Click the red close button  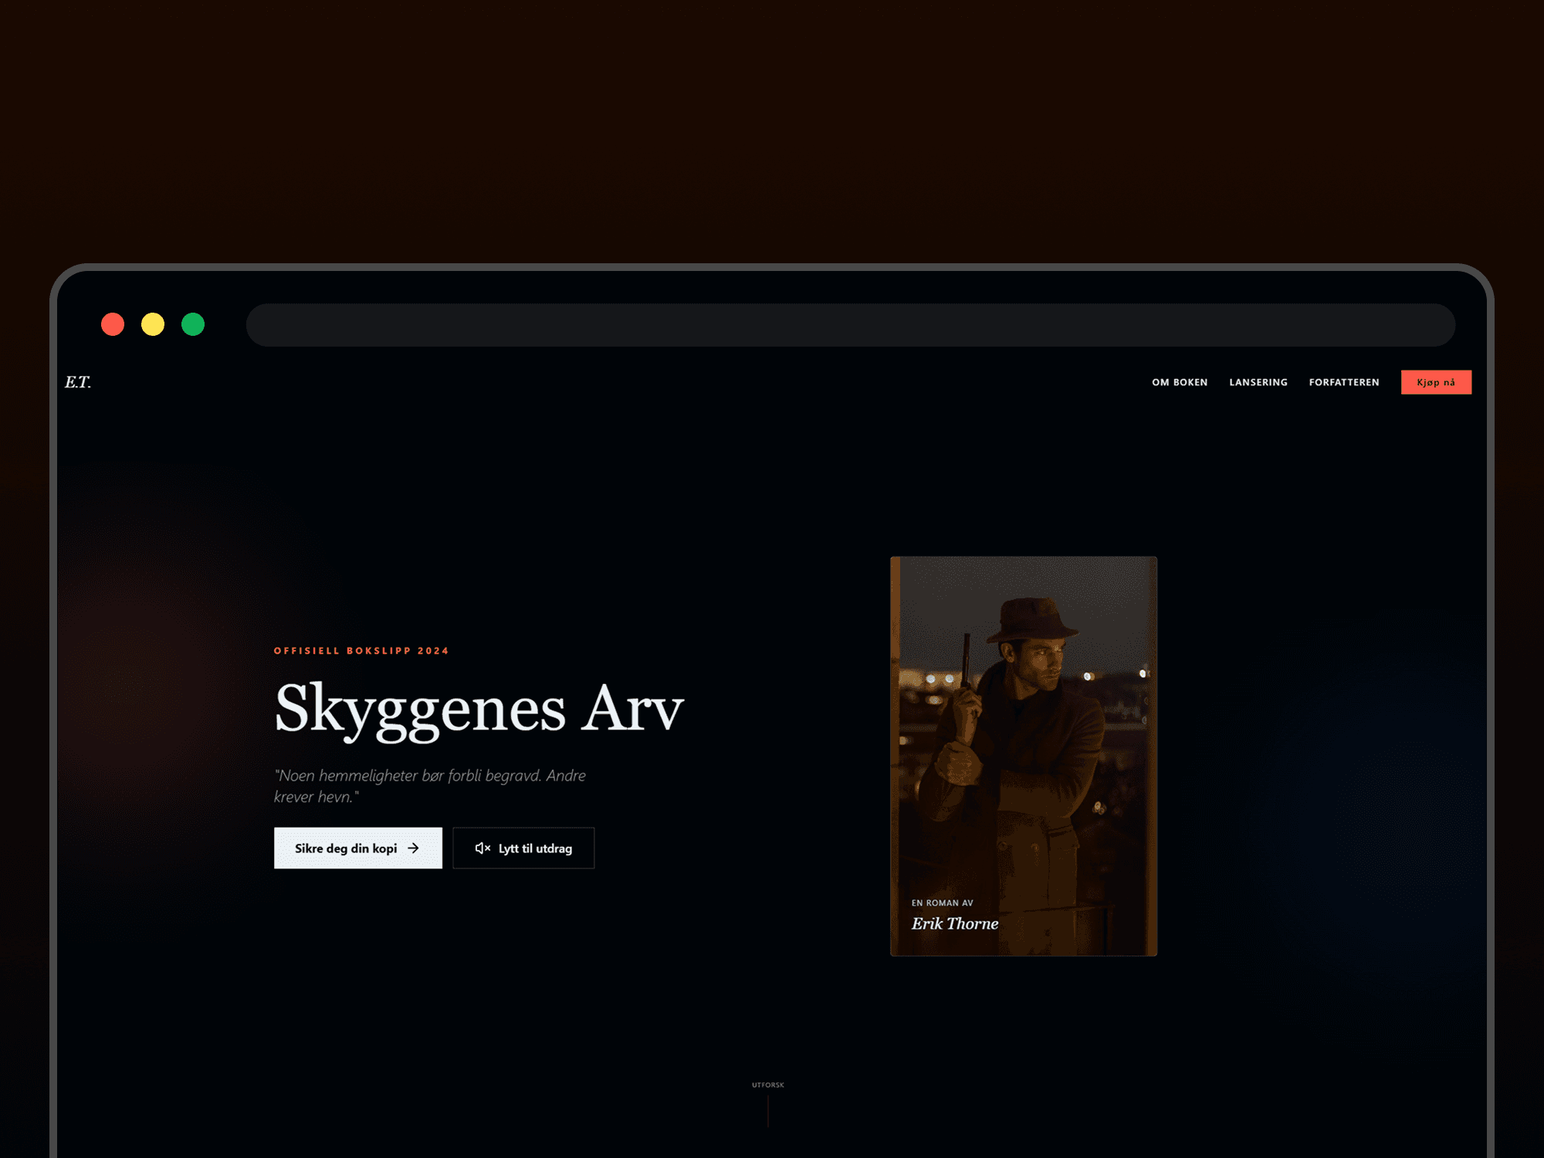pos(113,324)
